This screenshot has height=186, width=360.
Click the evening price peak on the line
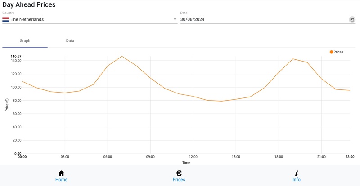click(x=293, y=59)
